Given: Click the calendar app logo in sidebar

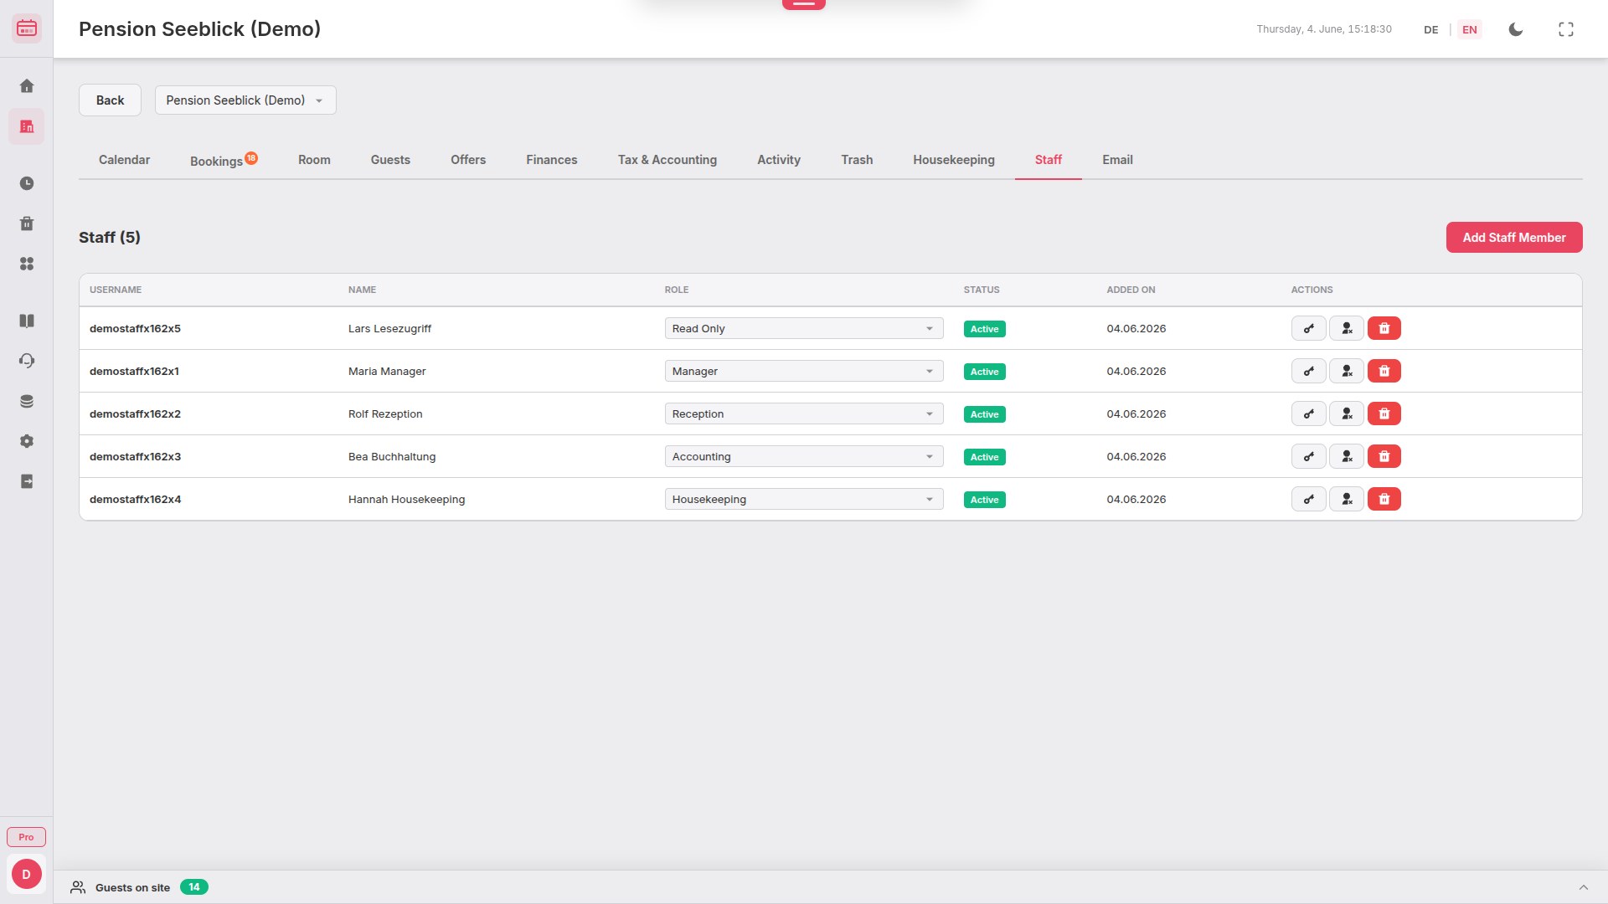Looking at the screenshot, I should click(27, 28).
